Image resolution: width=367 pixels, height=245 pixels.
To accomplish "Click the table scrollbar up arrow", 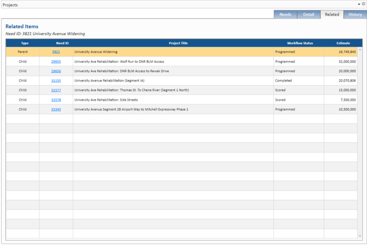I will pos(360,50).
